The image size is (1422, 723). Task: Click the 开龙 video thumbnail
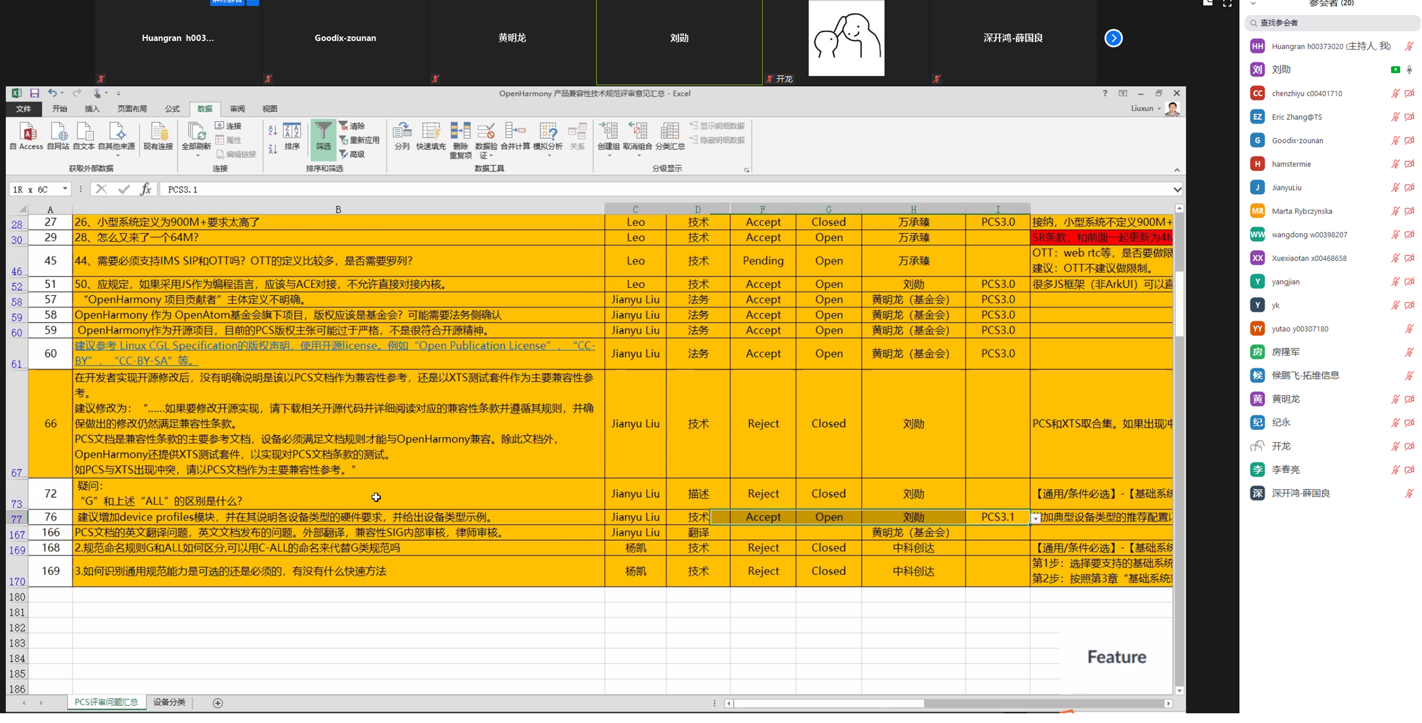click(x=846, y=43)
